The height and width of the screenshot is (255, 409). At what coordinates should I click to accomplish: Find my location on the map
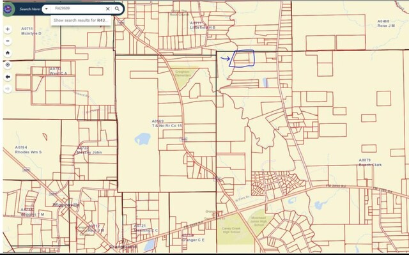click(8, 65)
